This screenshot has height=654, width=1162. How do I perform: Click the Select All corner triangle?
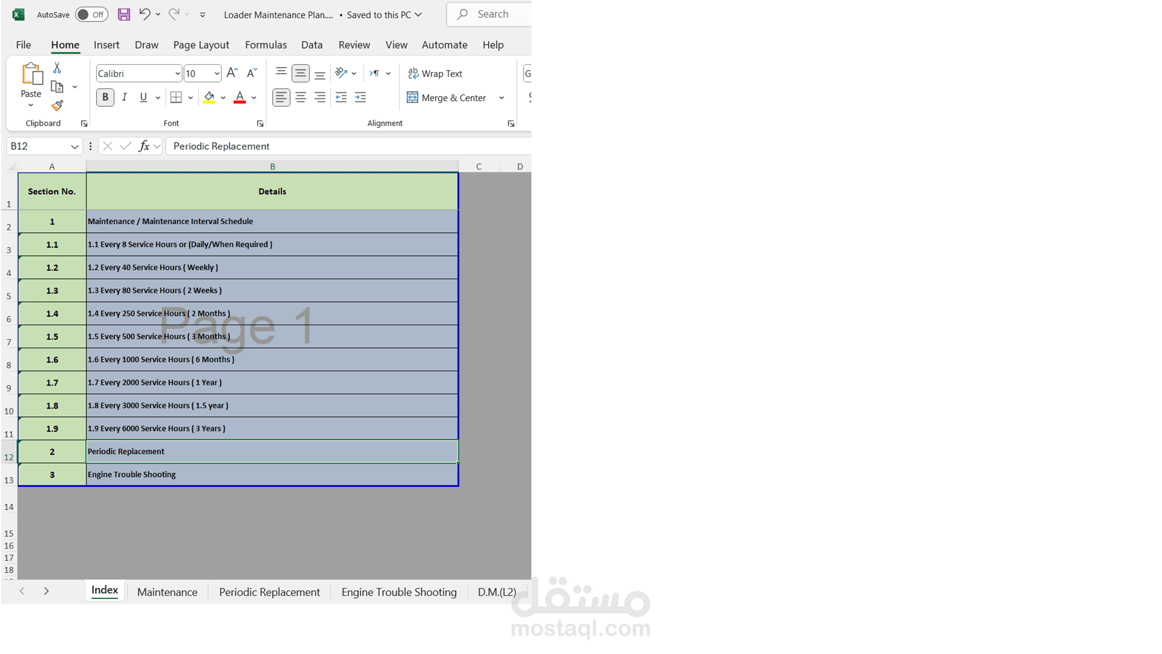pyautogui.click(x=11, y=167)
